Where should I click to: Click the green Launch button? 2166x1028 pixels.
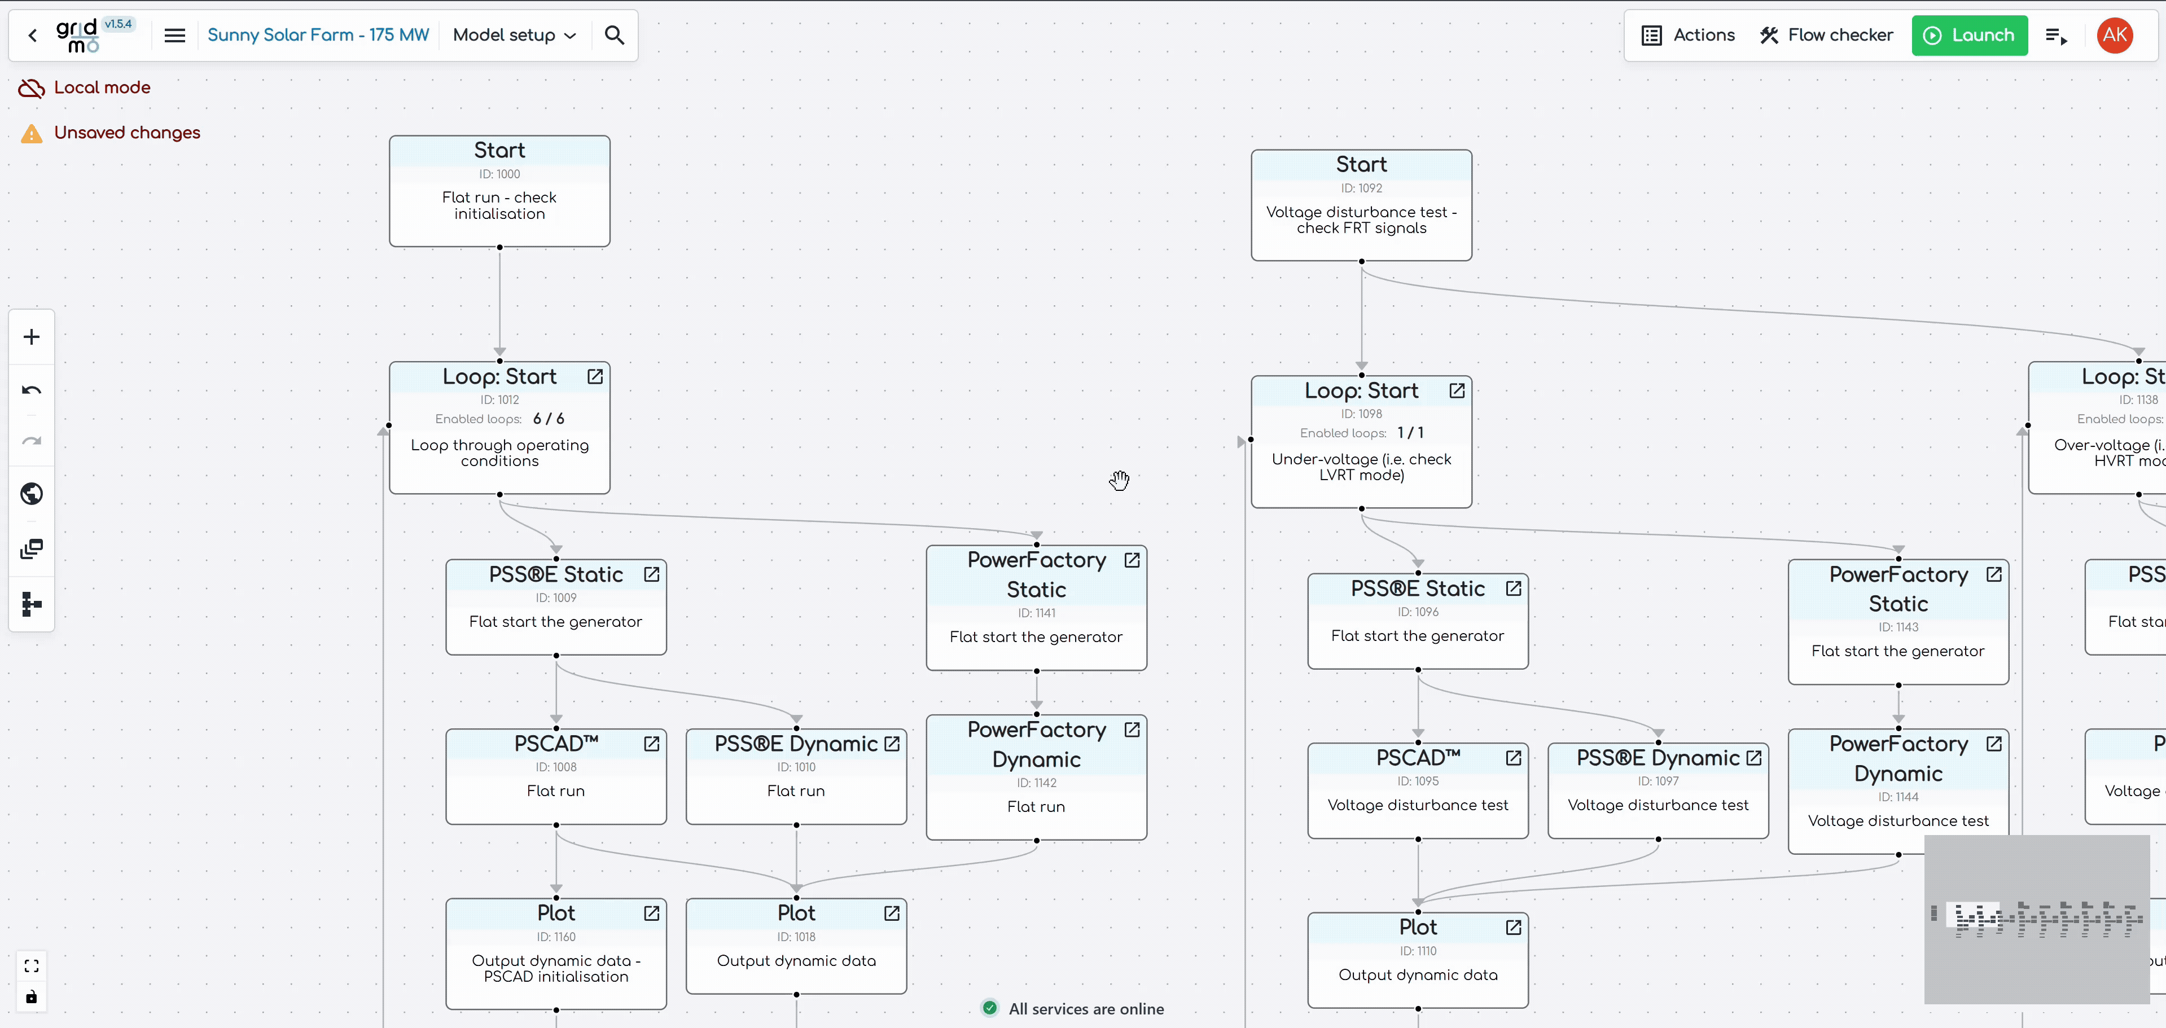click(1969, 36)
